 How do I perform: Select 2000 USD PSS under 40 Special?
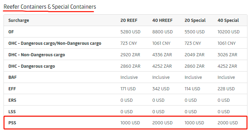click(x=228, y=123)
